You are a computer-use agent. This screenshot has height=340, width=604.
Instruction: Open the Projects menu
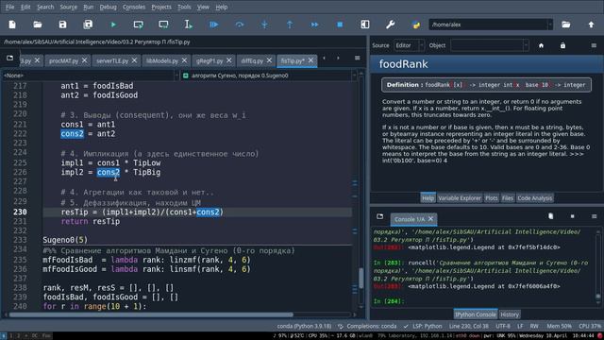161,7
